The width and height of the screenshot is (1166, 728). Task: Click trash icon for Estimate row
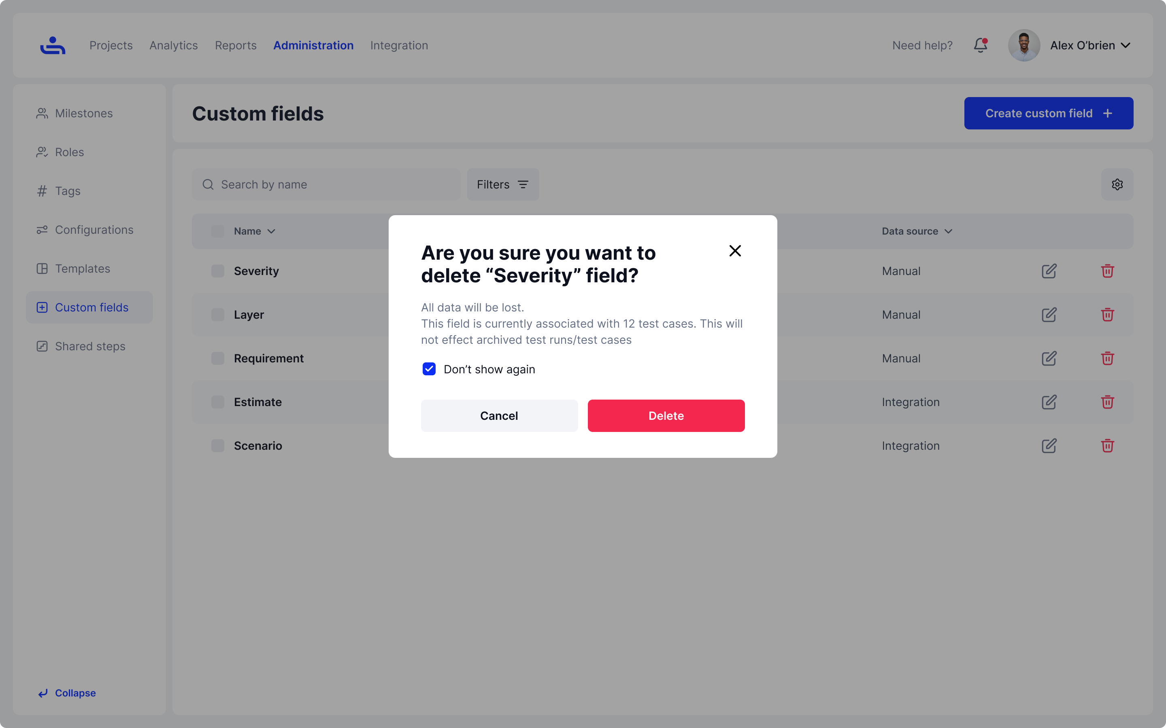pyautogui.click(x=1107, y=402)
